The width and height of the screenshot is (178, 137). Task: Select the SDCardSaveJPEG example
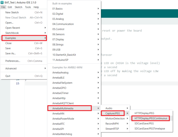(151, 123)
